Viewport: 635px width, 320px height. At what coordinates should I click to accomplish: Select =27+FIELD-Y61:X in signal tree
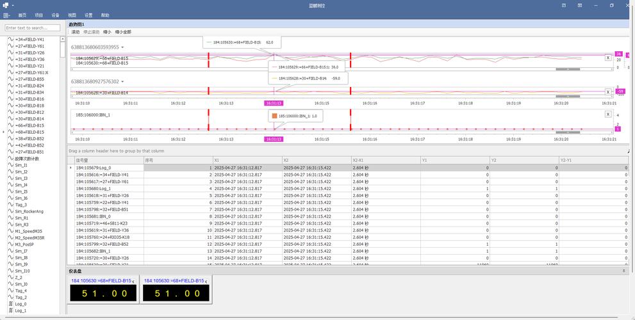pos(31,73)
